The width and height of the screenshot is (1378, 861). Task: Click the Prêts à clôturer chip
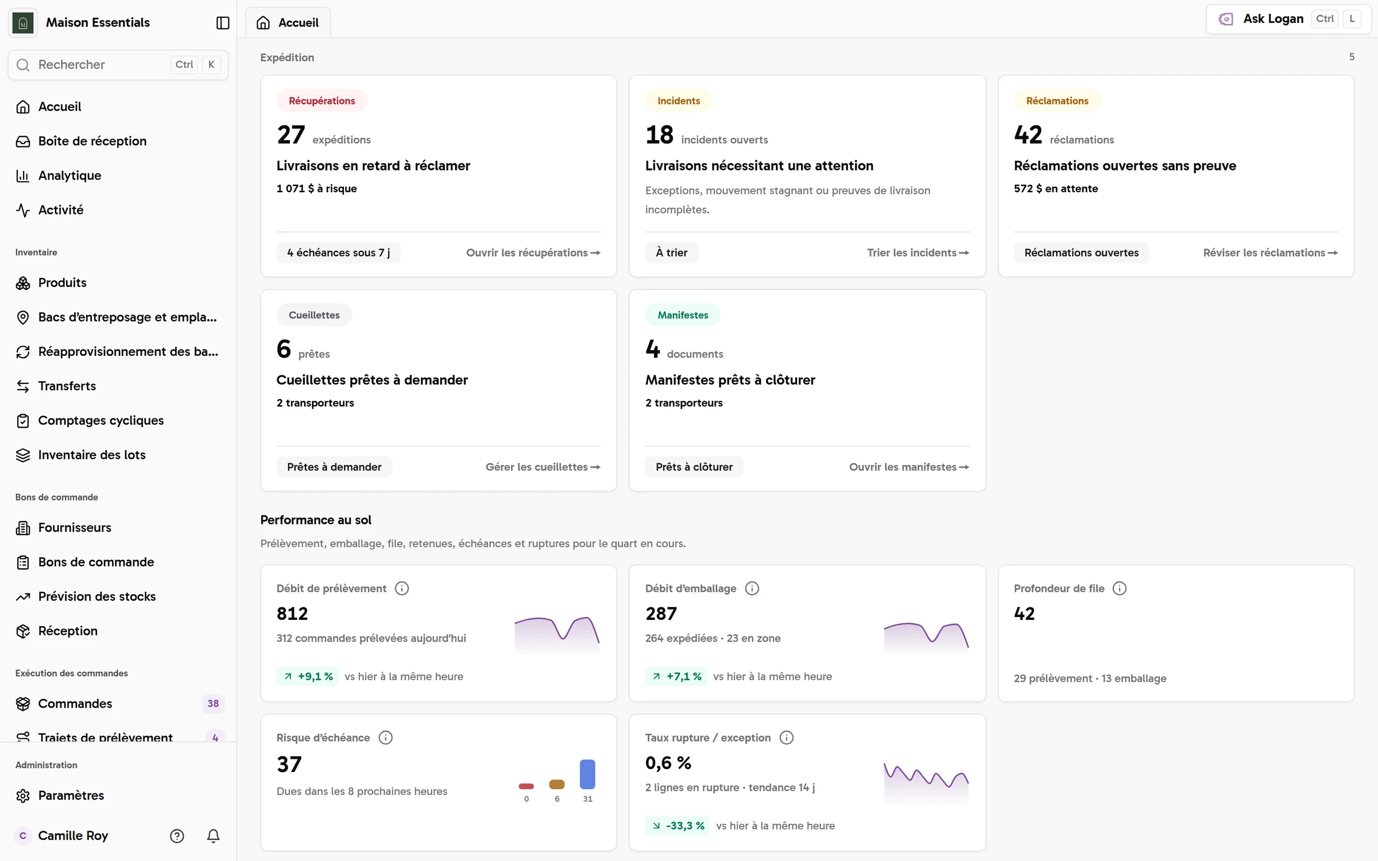694,467
